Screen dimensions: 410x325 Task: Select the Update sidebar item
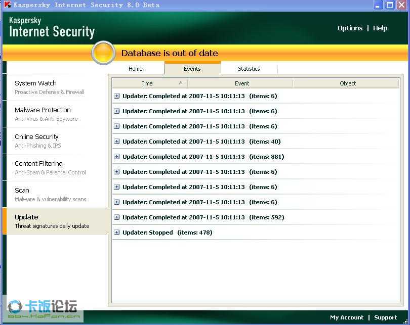[56, 221]
